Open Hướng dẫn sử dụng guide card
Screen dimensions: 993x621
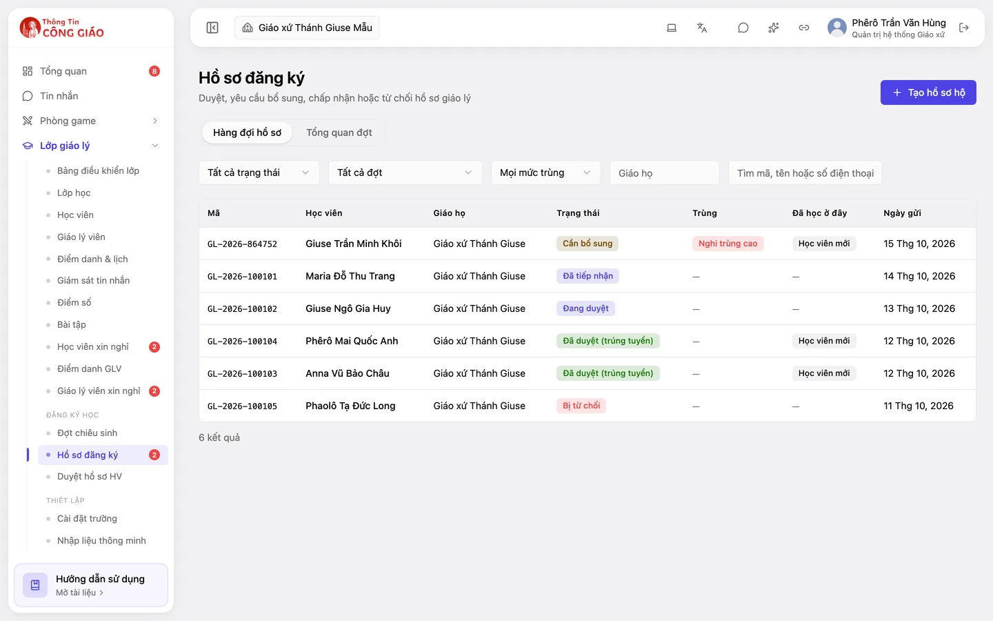(91, 585)
